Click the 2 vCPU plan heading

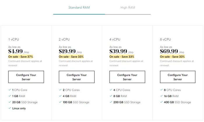64,40
